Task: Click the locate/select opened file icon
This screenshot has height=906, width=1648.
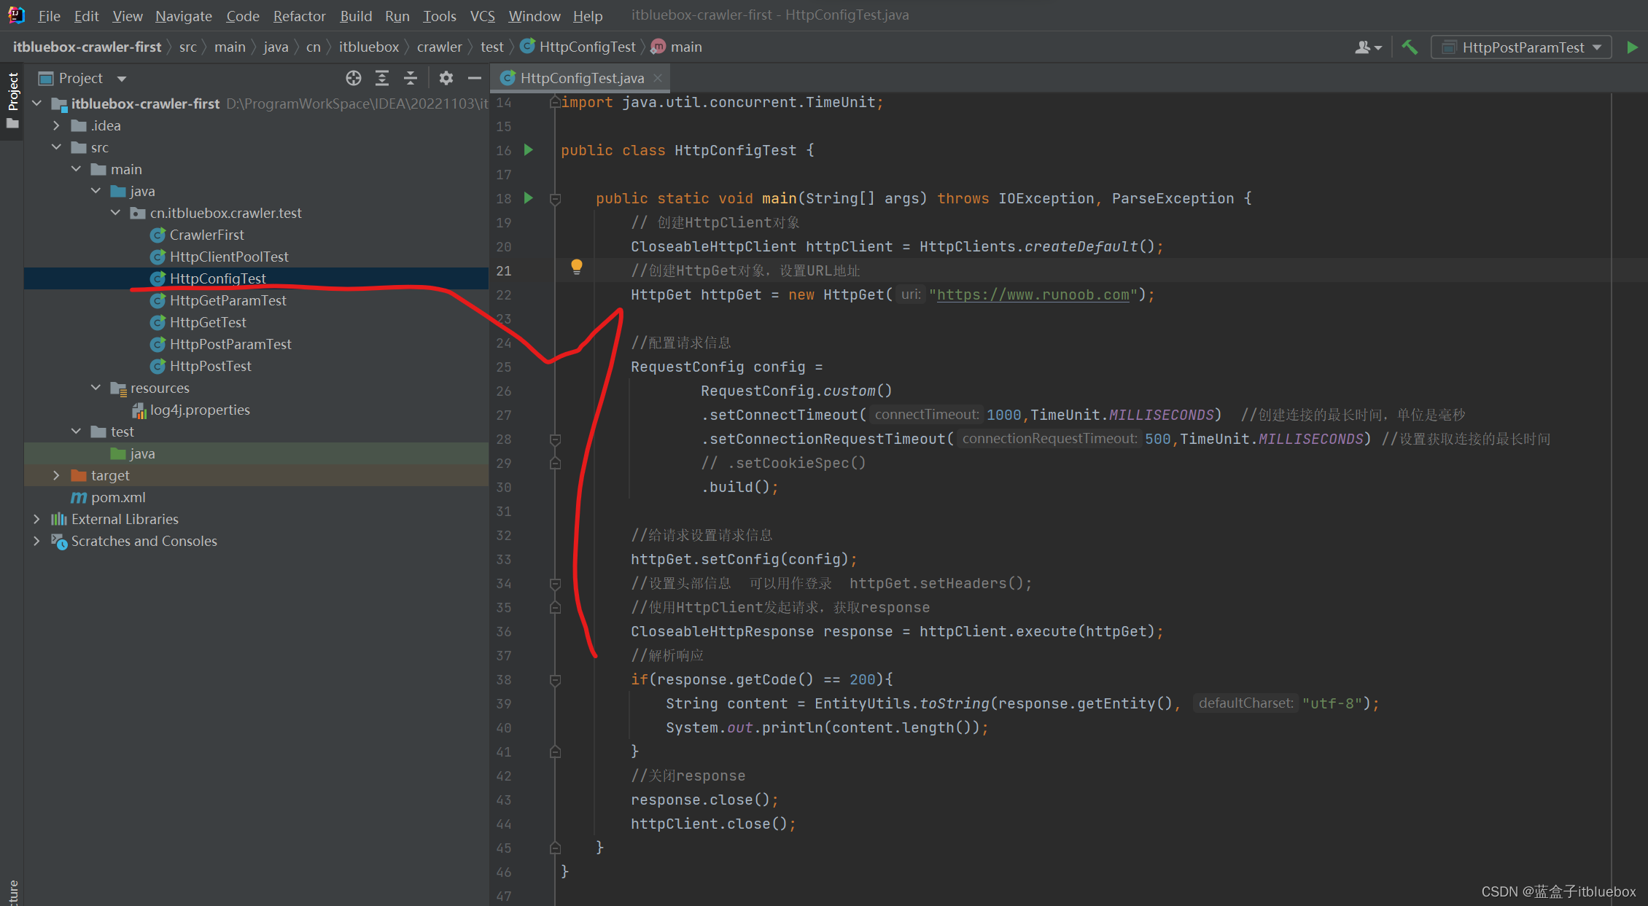Action: [354, 78]
